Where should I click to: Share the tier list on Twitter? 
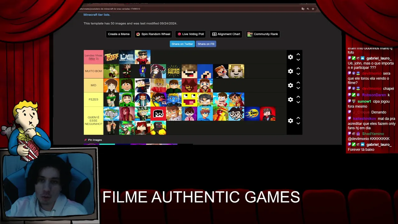click(182, 44)
